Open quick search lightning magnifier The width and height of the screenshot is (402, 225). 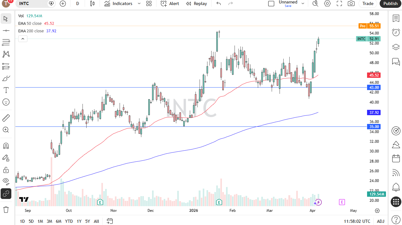tap(315, 3)
